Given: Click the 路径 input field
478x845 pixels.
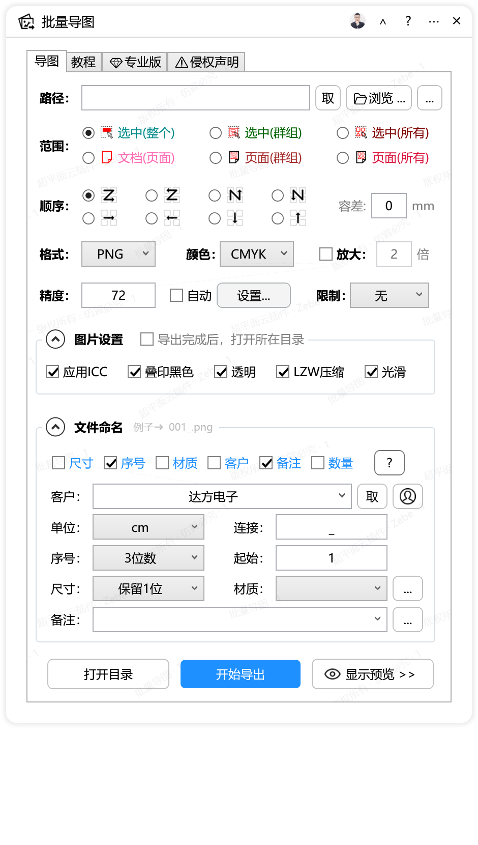Looking at the screenshot, I should [x=196, y=98].
